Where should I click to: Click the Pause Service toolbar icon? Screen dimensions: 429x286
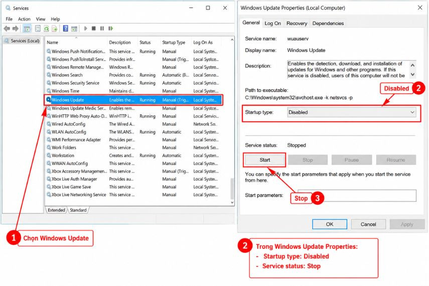tap(102, 29)
